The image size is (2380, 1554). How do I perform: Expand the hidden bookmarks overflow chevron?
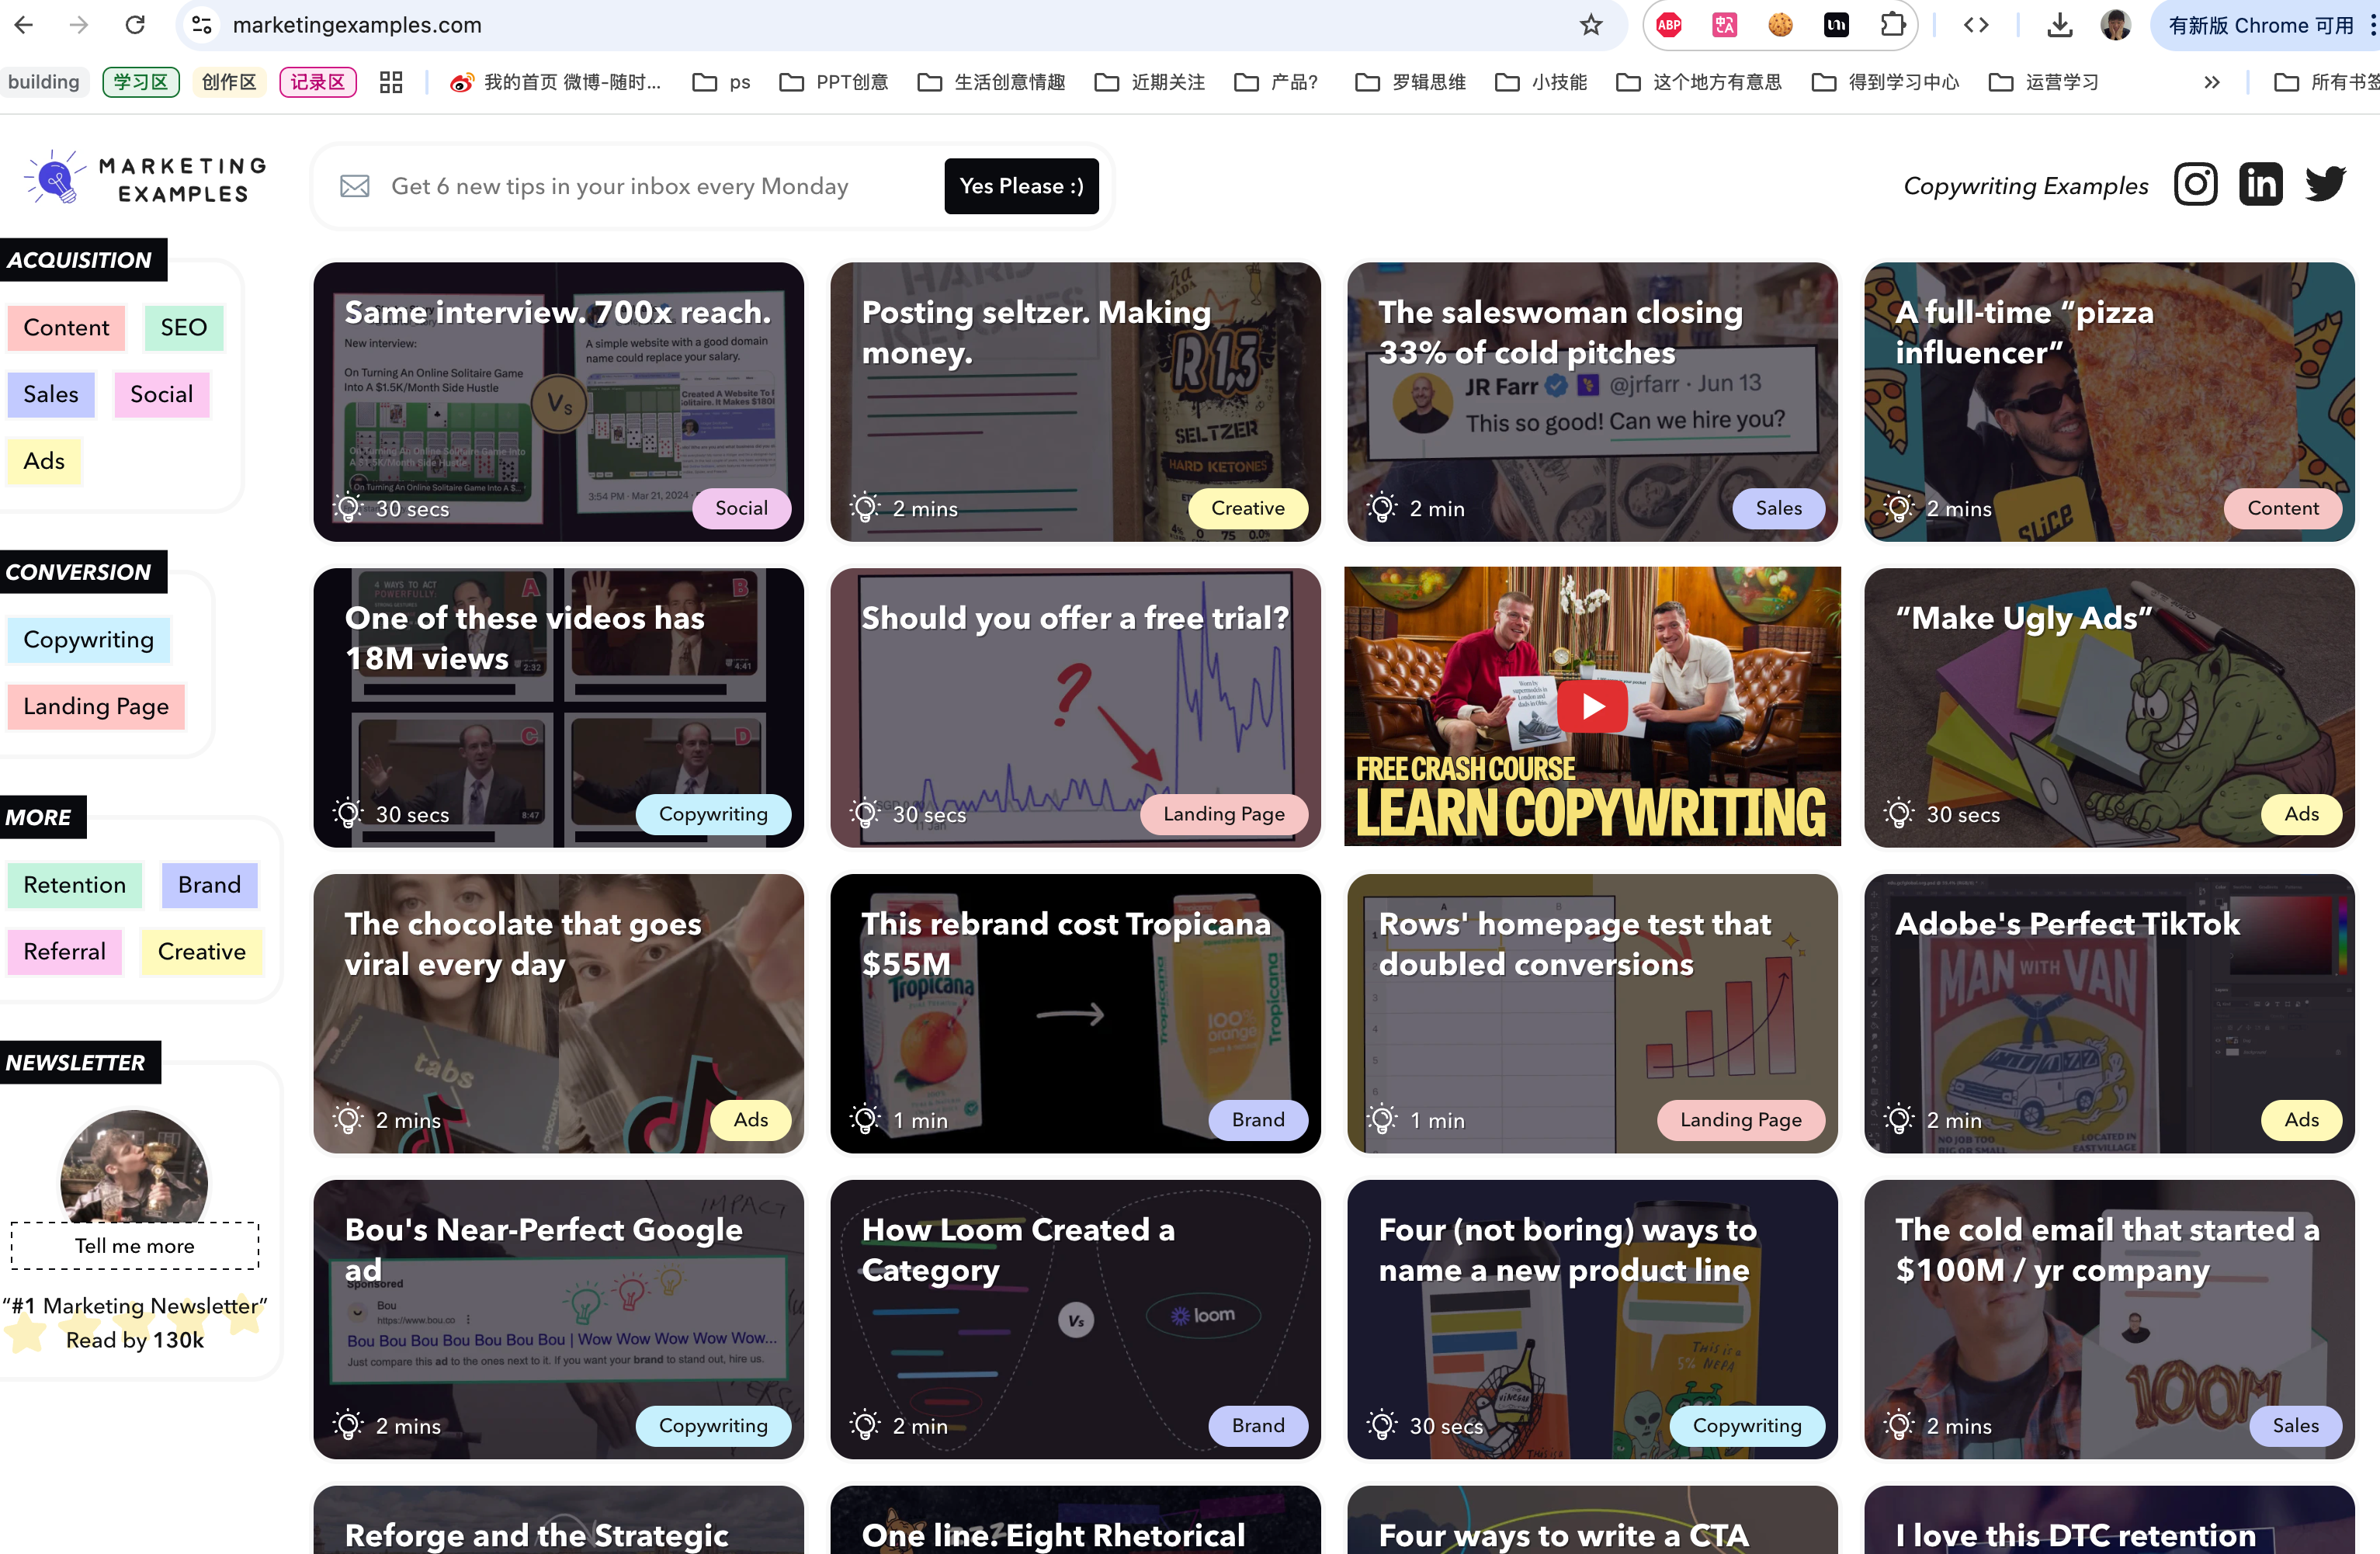(x=2212, y=82)
